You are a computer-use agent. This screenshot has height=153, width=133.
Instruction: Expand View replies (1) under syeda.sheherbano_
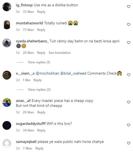(x=39, y=62)
